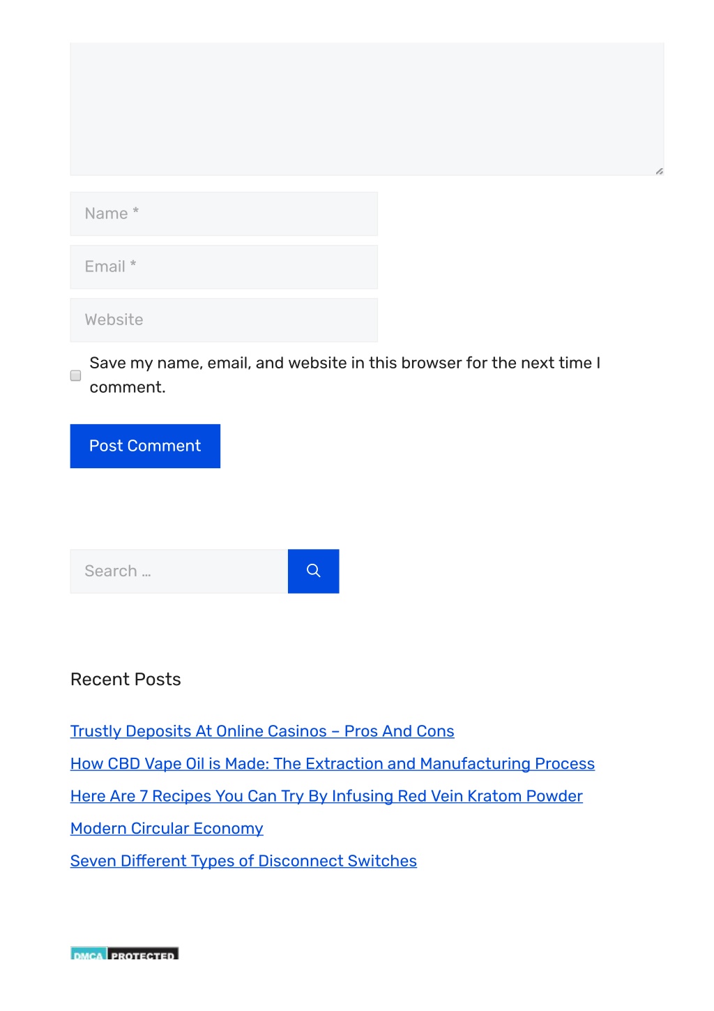Click the word 'Process' in CBD link

(565, 763)
